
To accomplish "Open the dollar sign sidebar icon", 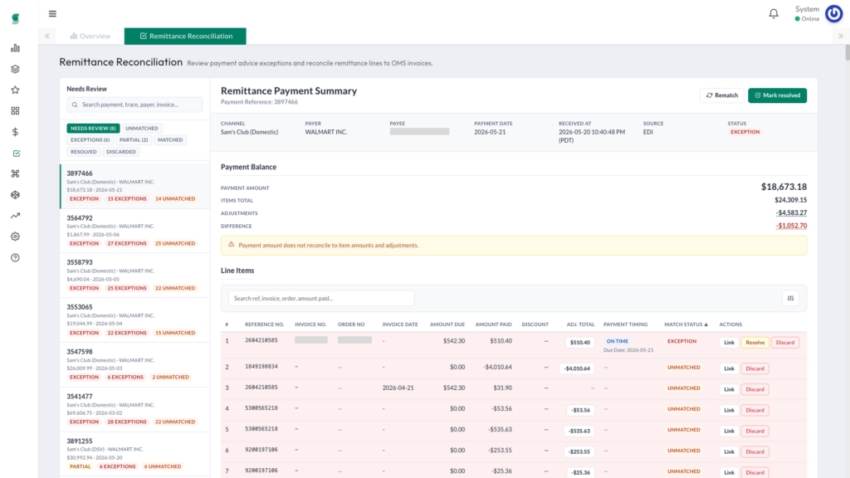I will point(15,132).
